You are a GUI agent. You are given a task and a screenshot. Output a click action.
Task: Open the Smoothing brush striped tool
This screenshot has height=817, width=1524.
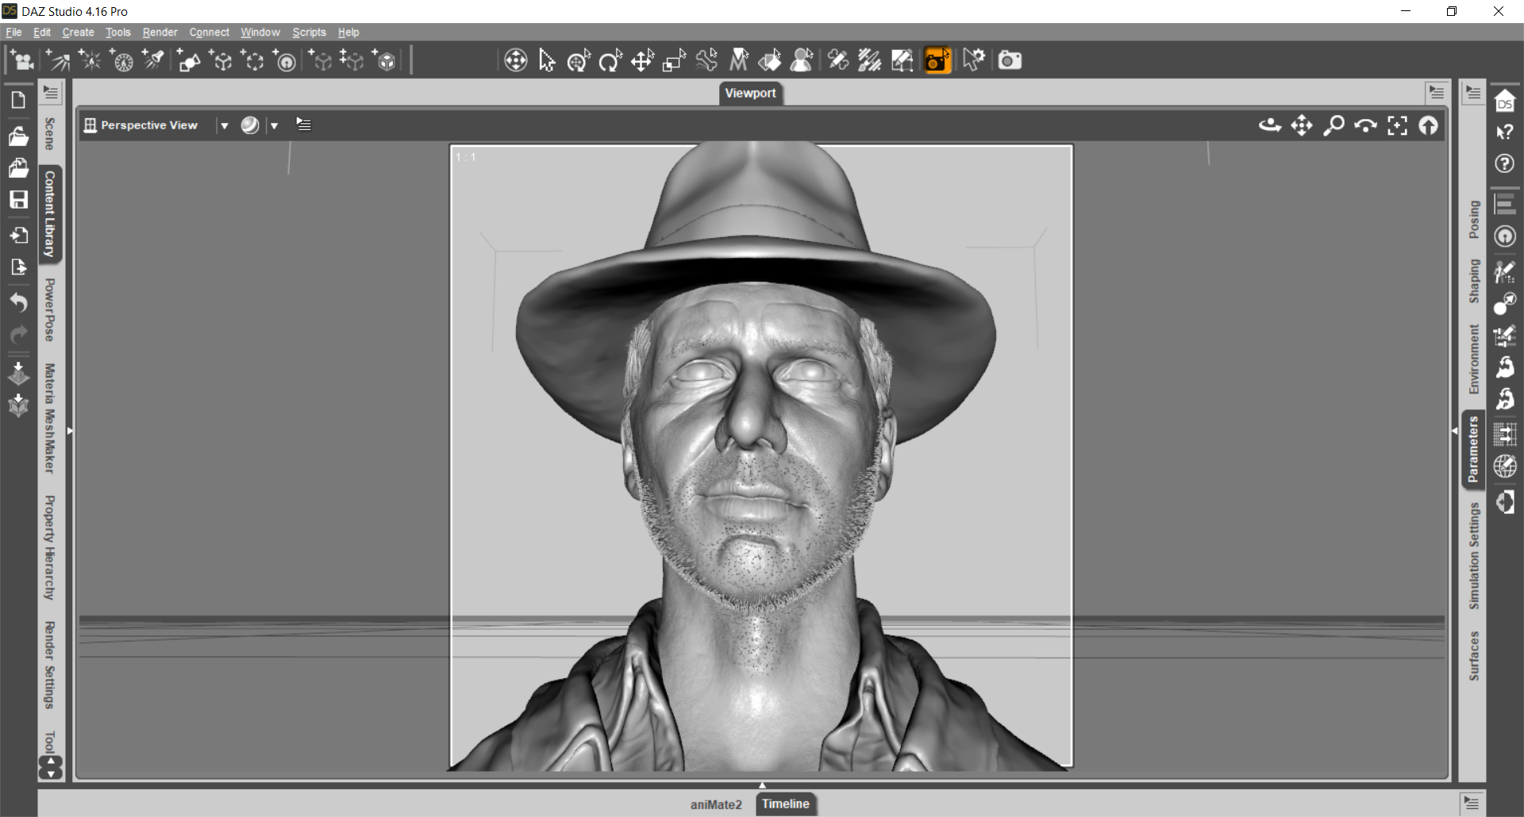(x=870, y=60)
